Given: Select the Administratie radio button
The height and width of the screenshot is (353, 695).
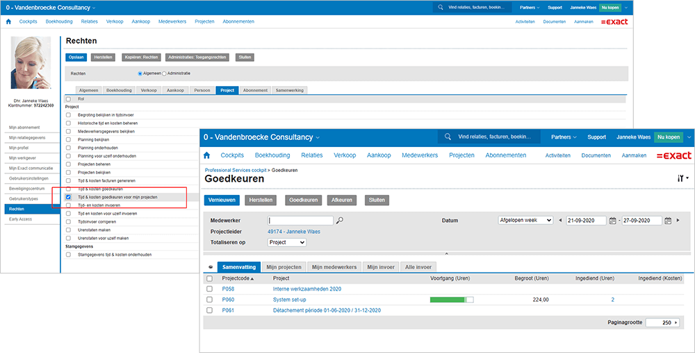Looking at the screenshot, I should tap(165, 74).
